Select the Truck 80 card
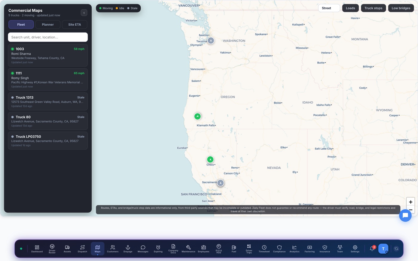 tap(48, 121)
